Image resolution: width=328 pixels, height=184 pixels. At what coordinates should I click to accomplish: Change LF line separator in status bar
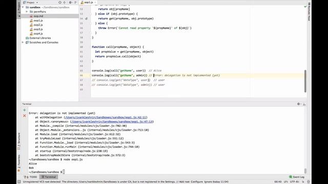pyautogui.click(x=286, y=182)
